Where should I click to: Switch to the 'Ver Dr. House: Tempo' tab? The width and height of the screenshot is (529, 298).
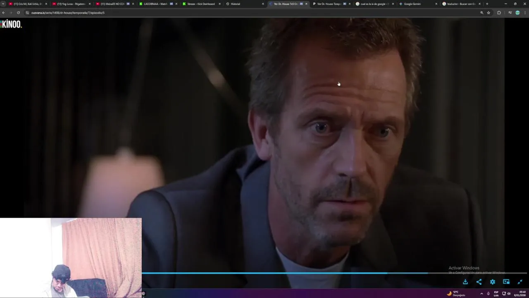click(331, 4)
